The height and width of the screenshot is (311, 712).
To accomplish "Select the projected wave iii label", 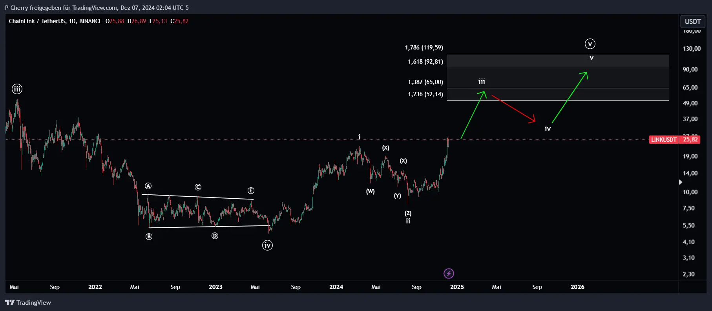I will coord(482,82).
